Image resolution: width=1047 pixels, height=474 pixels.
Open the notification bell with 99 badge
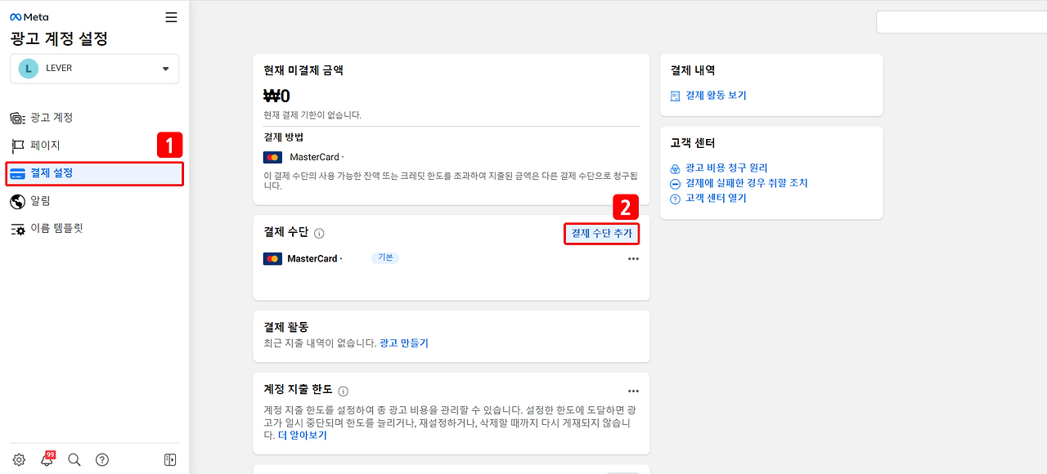pos(47,459)
